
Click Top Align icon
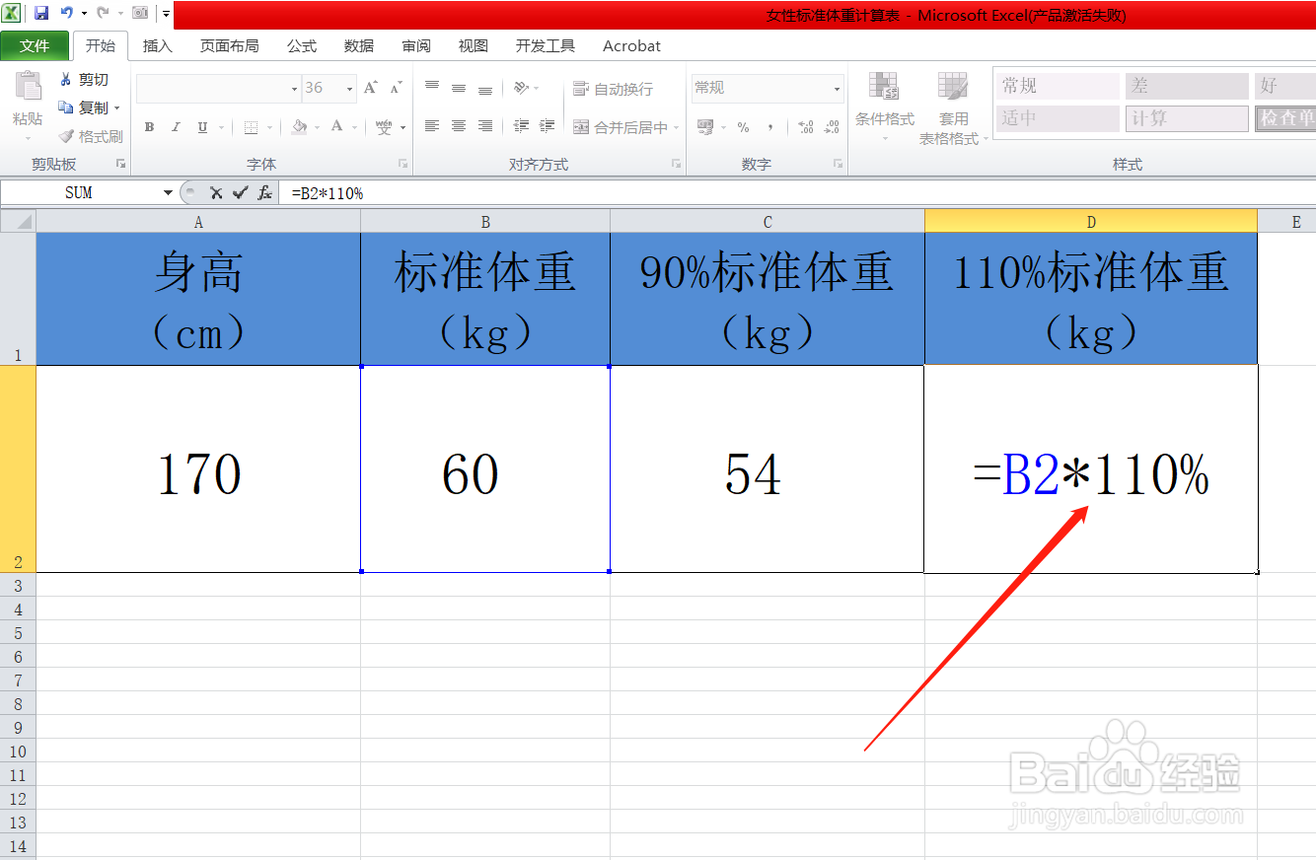point(432,88)
